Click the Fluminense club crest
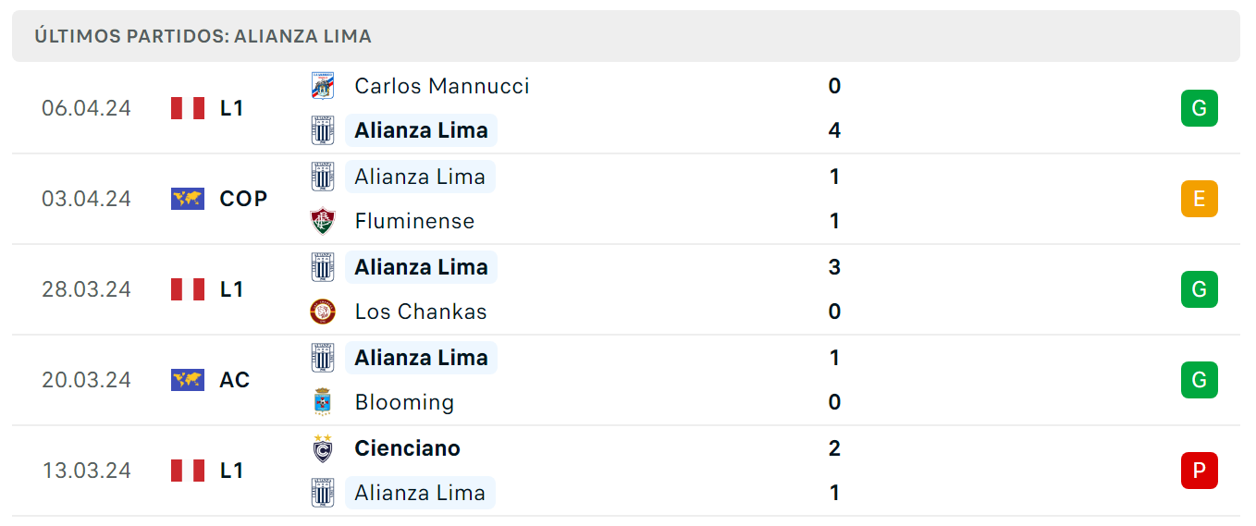The image size is (1256, 526). [322, 221]
